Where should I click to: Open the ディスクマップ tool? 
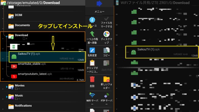tap(106, 38)
